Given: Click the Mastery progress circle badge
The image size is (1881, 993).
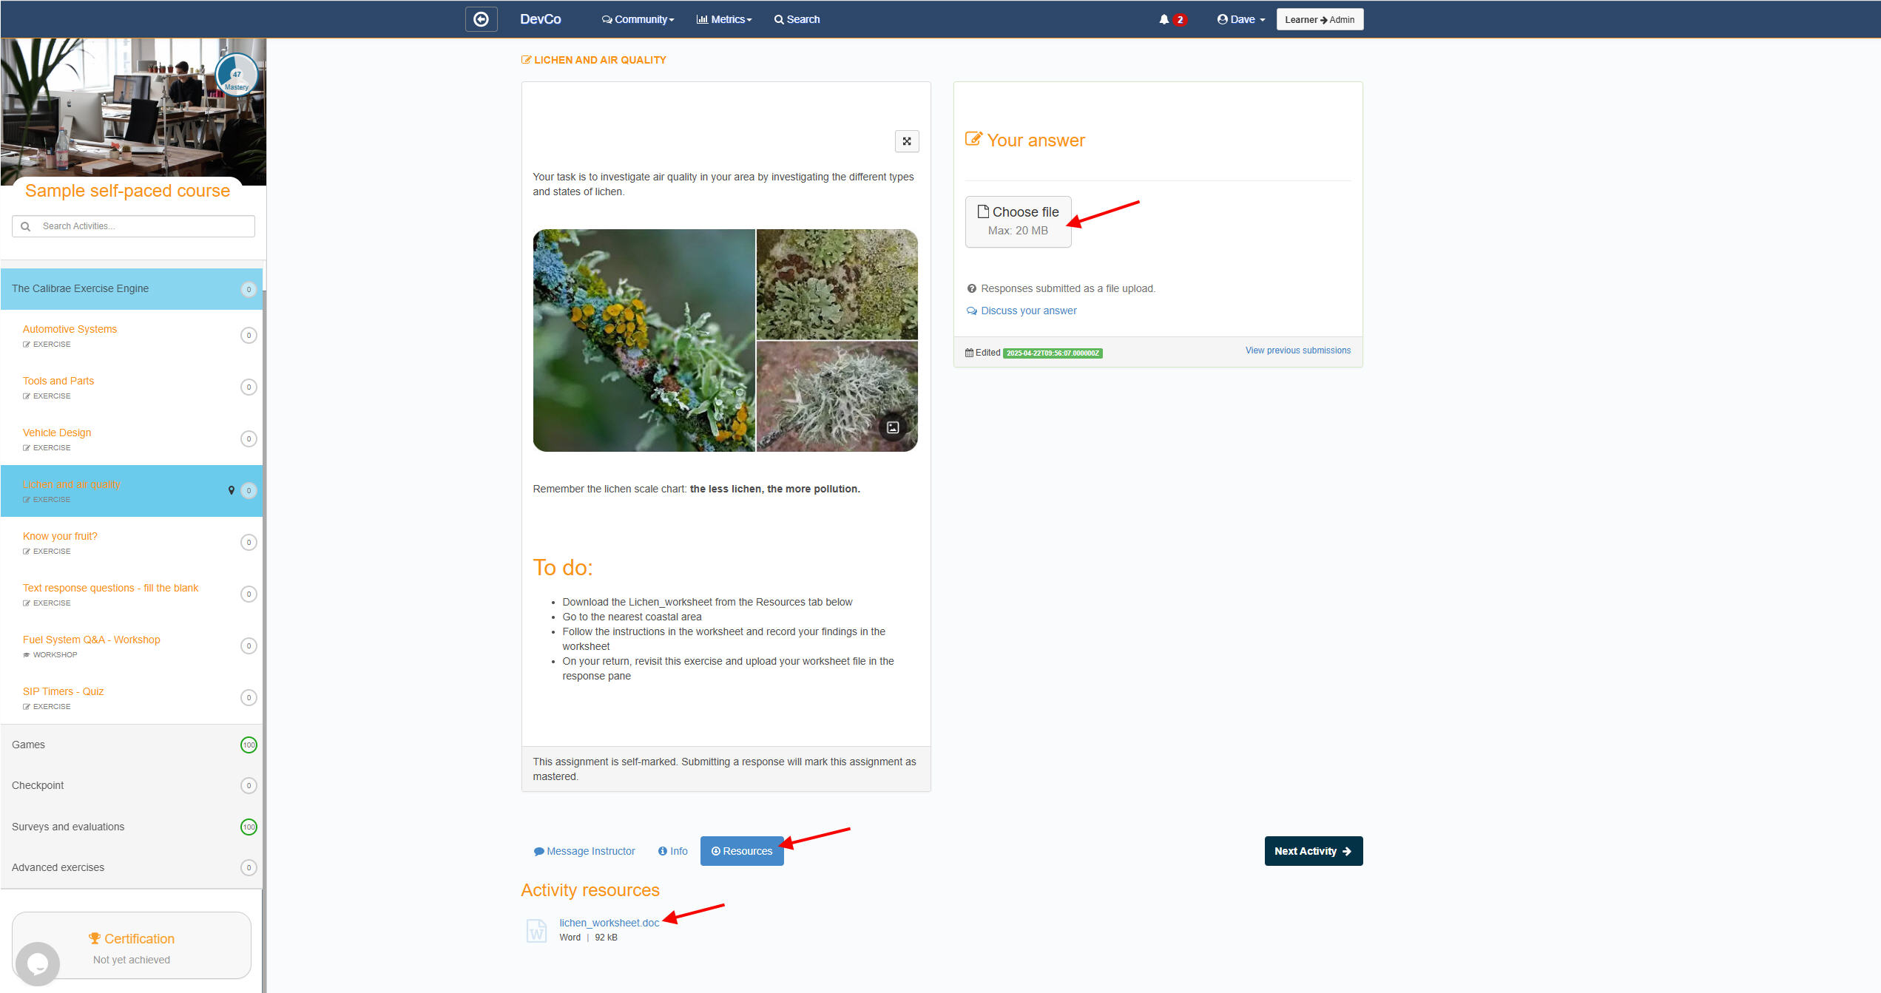Looking at the screenshot, I should [x=237, y=75].
